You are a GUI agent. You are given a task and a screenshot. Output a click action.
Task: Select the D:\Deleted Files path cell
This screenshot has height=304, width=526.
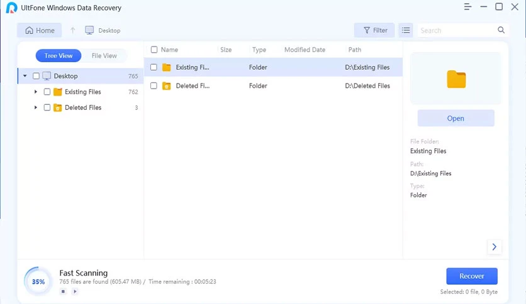click(367, 86)
